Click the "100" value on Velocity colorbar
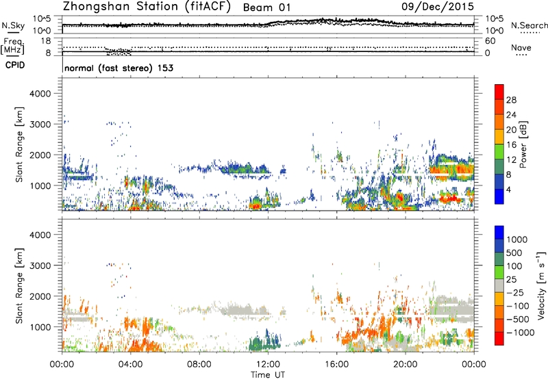548x379 pixels. pos(514,266)
